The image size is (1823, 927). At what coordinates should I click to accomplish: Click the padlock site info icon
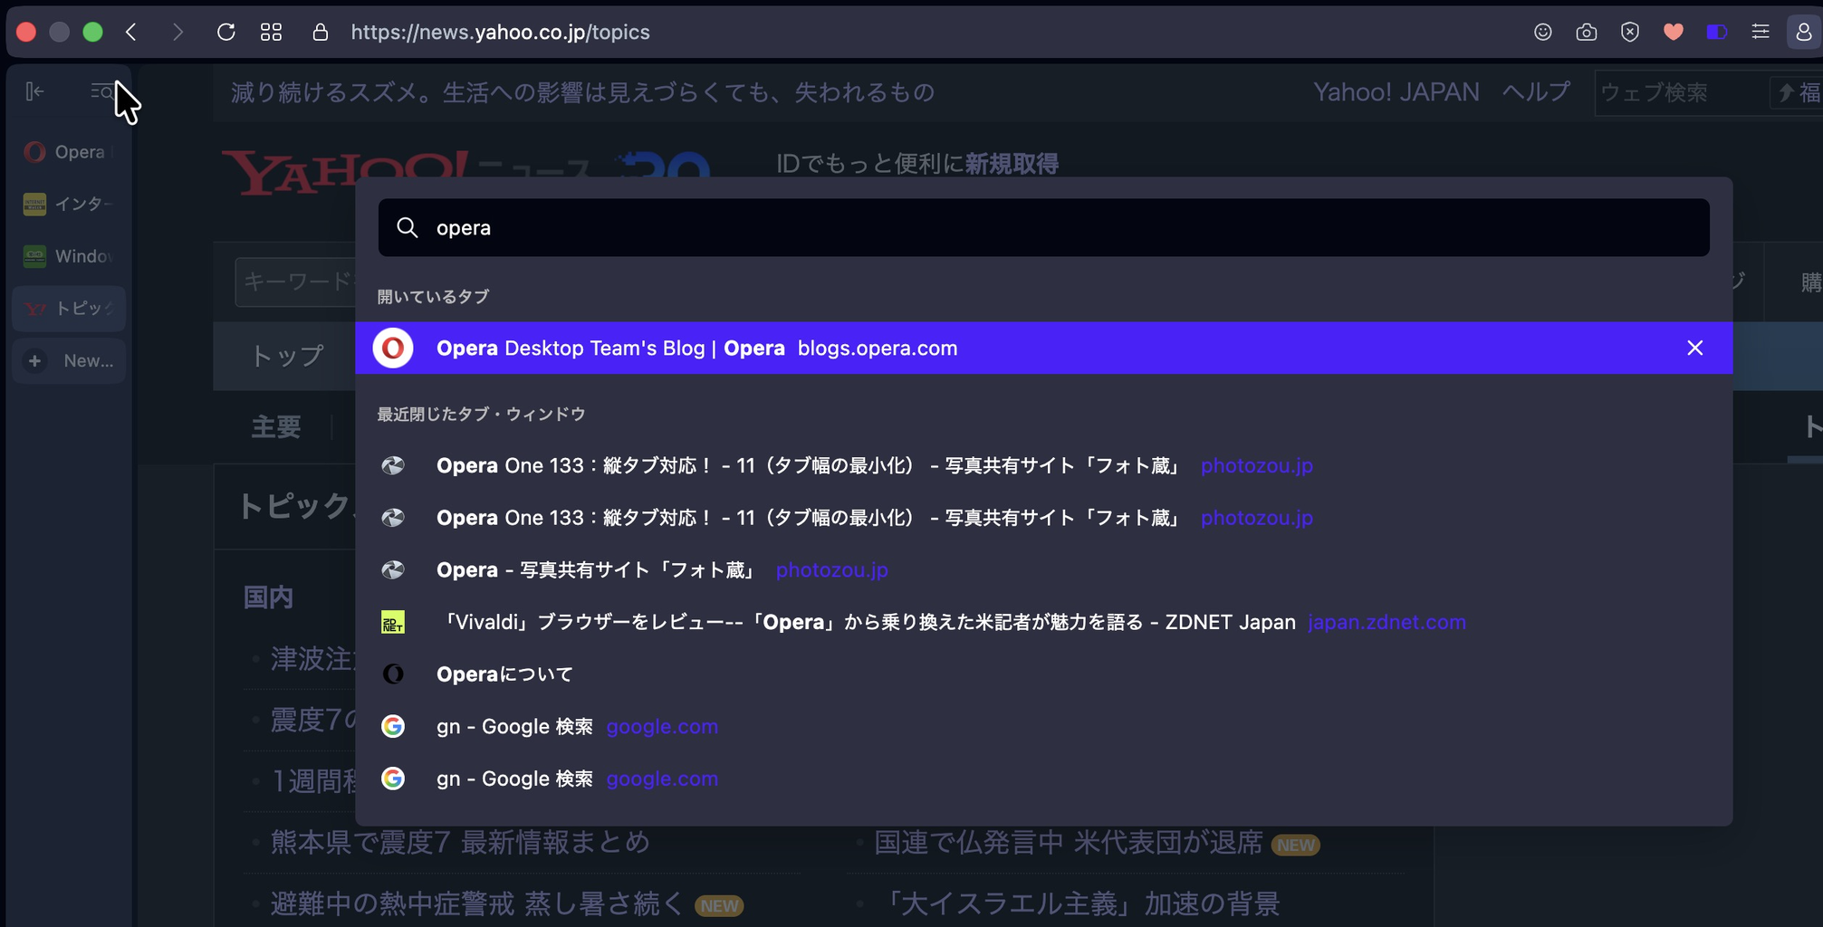click(x=321, y=33)
